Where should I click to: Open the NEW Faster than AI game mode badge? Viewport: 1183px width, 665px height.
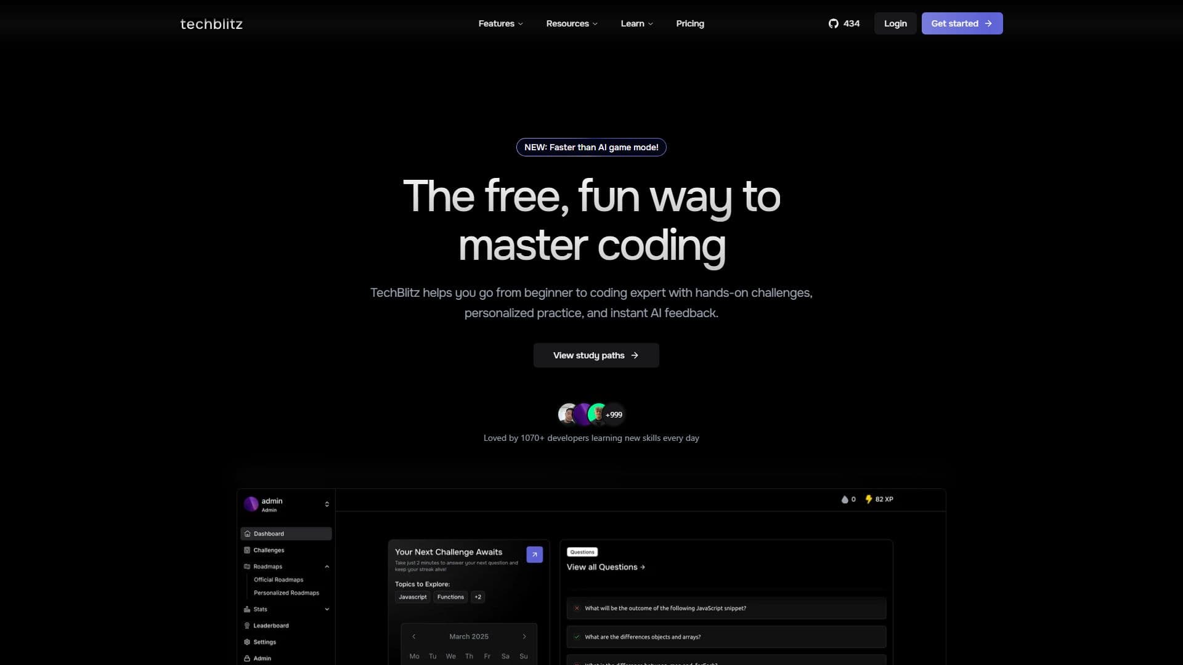click(x=591, y=147)
